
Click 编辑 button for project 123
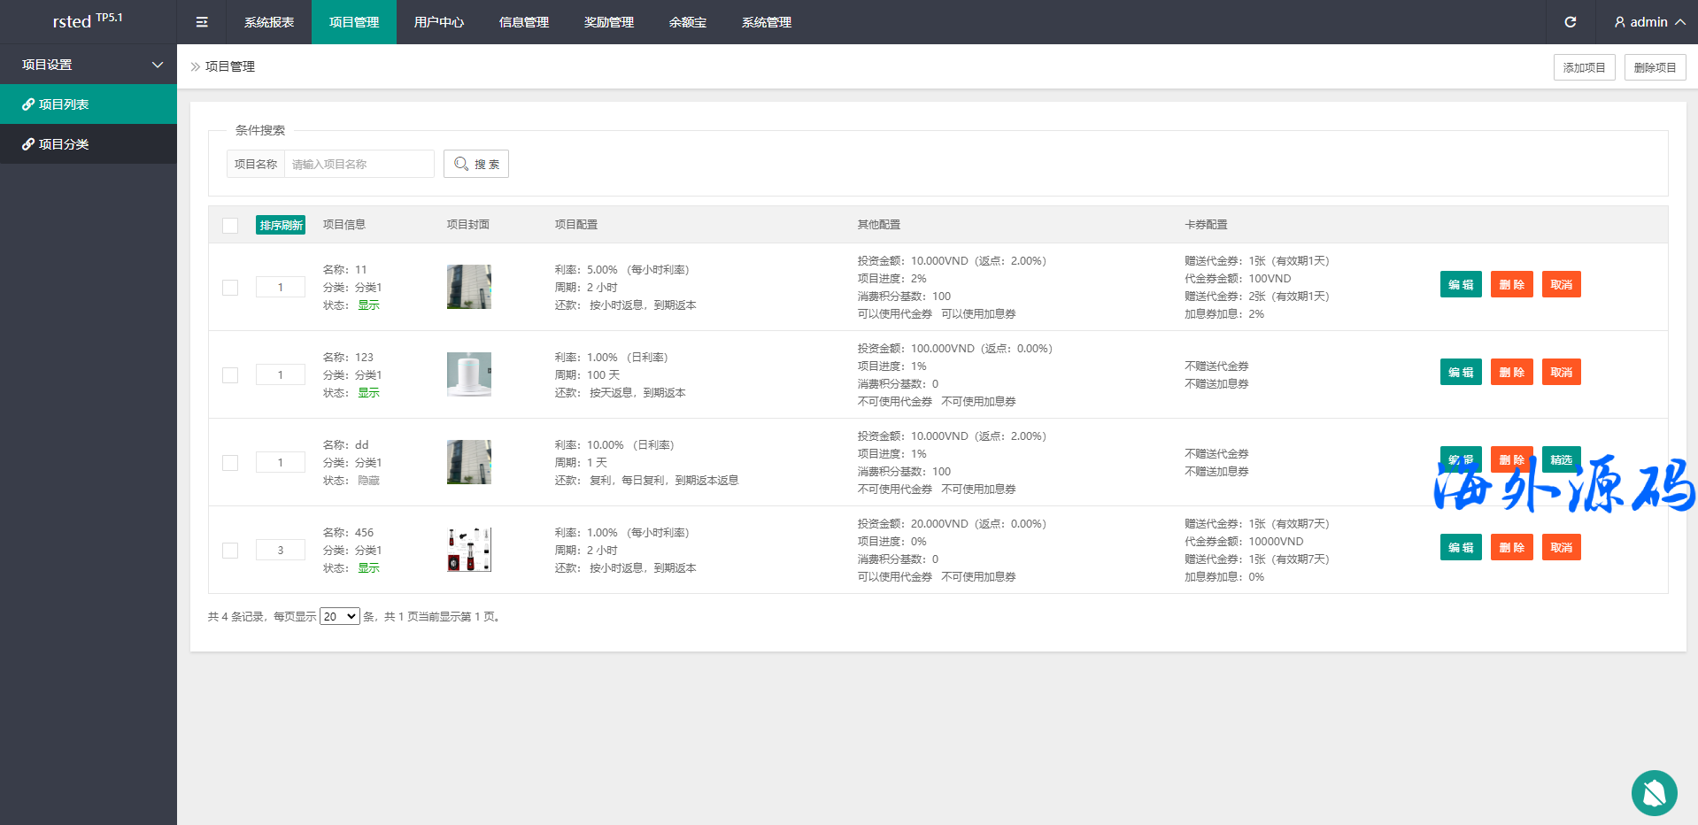(1460, 372)
